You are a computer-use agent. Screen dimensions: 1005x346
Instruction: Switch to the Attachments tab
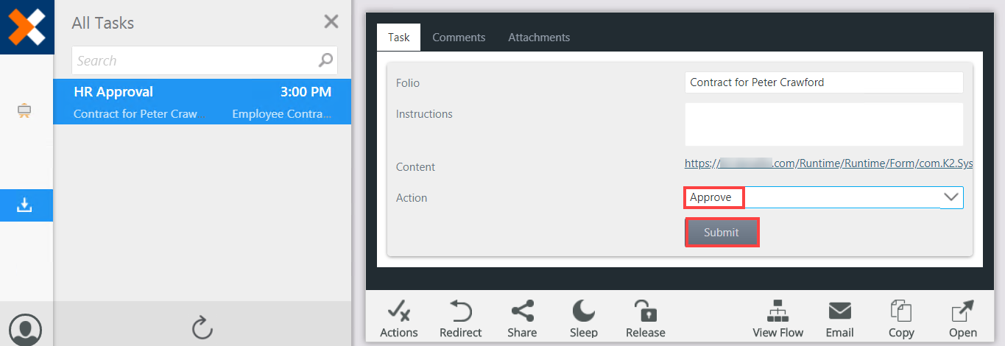click(x=539, y=38)
